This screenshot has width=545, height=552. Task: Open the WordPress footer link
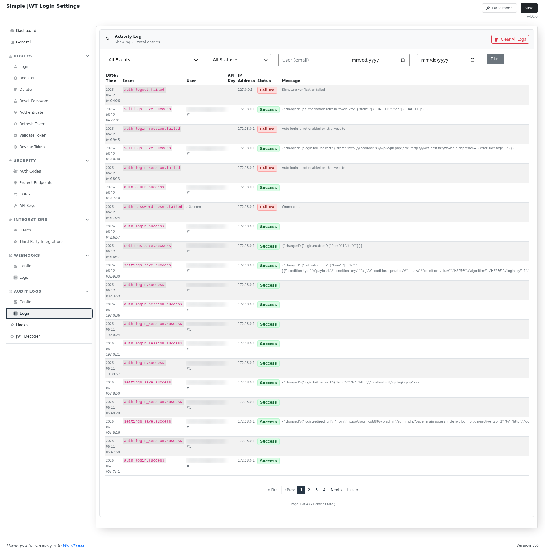click(74, 545)
